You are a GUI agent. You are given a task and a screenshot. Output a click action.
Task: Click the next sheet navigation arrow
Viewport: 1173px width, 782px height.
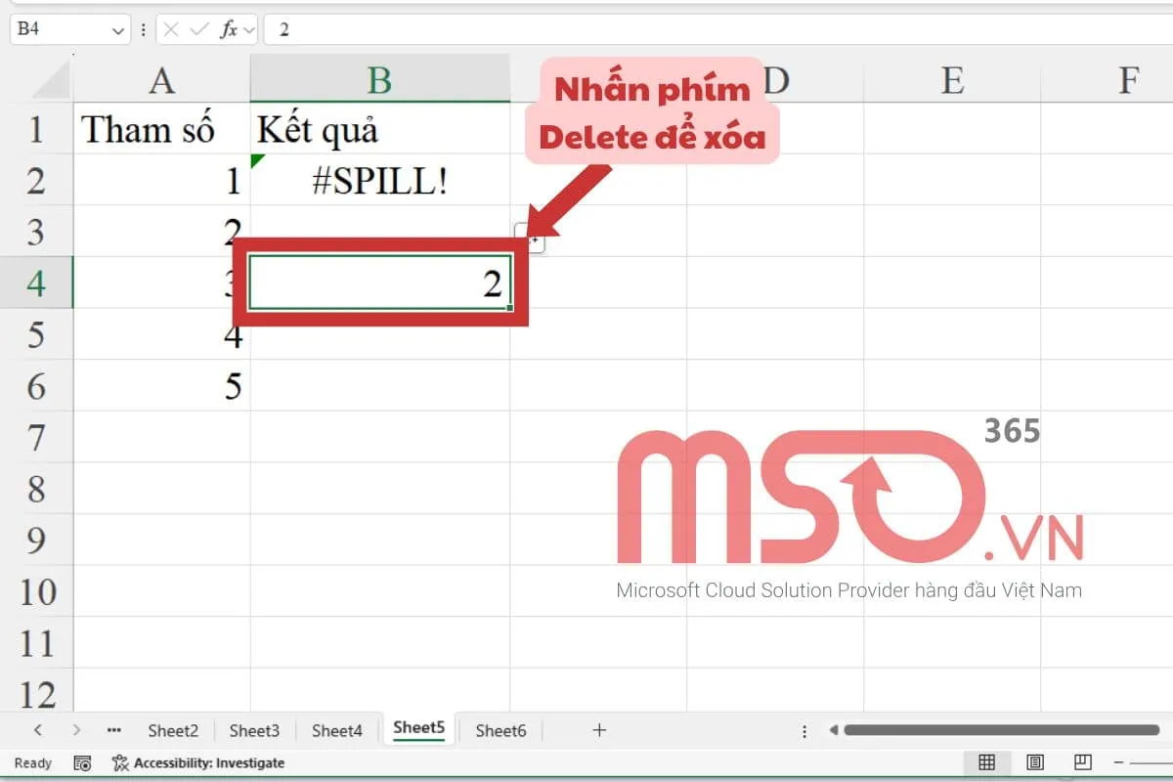point(77,729)
